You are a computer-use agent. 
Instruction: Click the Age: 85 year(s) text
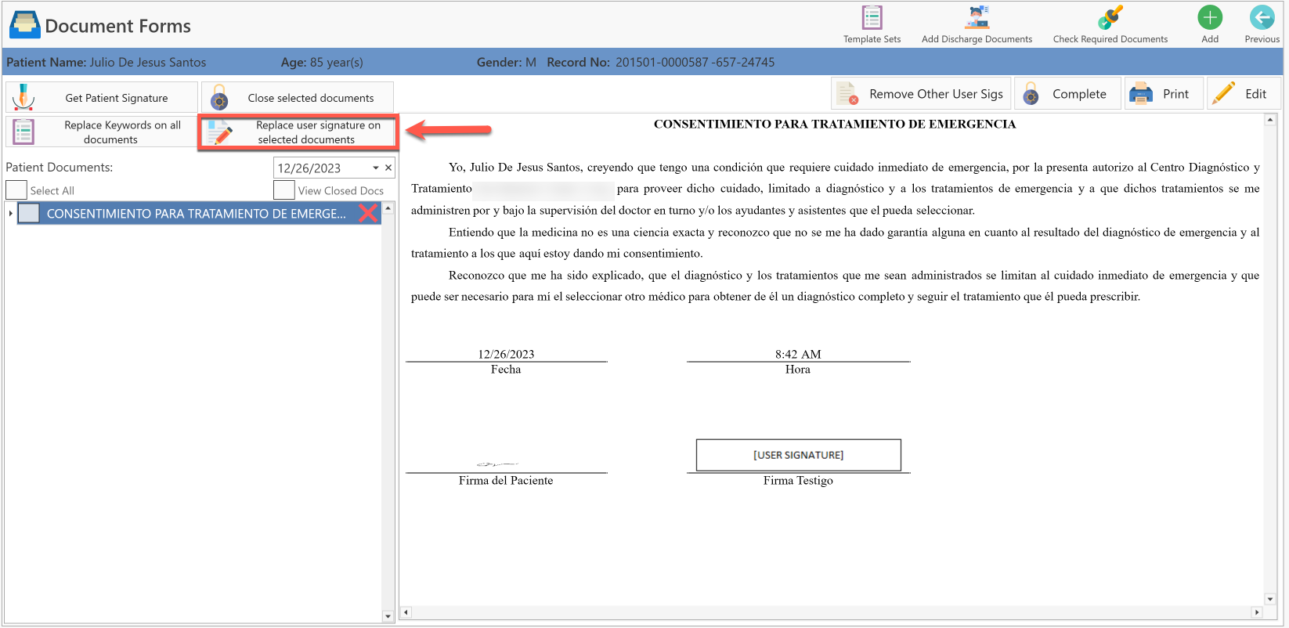coord(322,62)
